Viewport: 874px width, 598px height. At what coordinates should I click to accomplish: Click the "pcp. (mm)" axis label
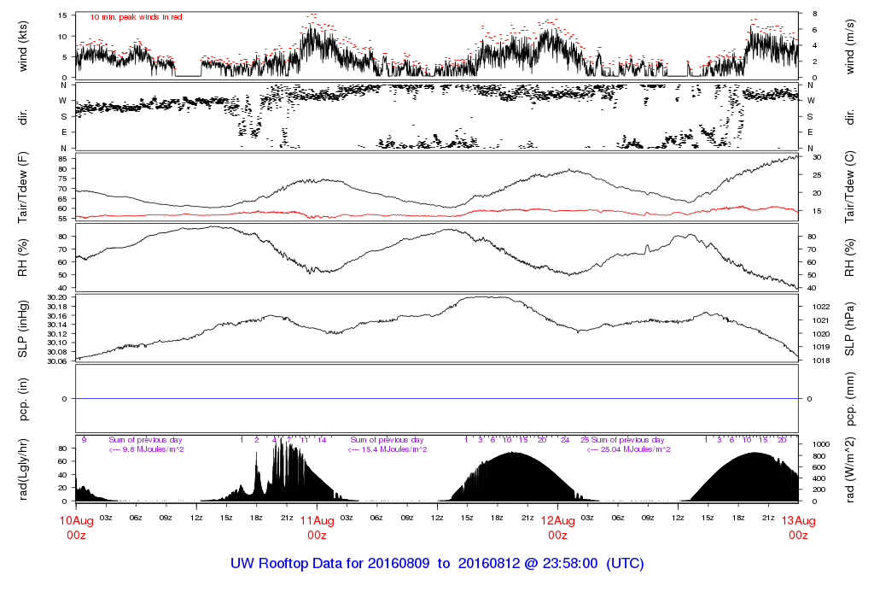tap(850, 399)
